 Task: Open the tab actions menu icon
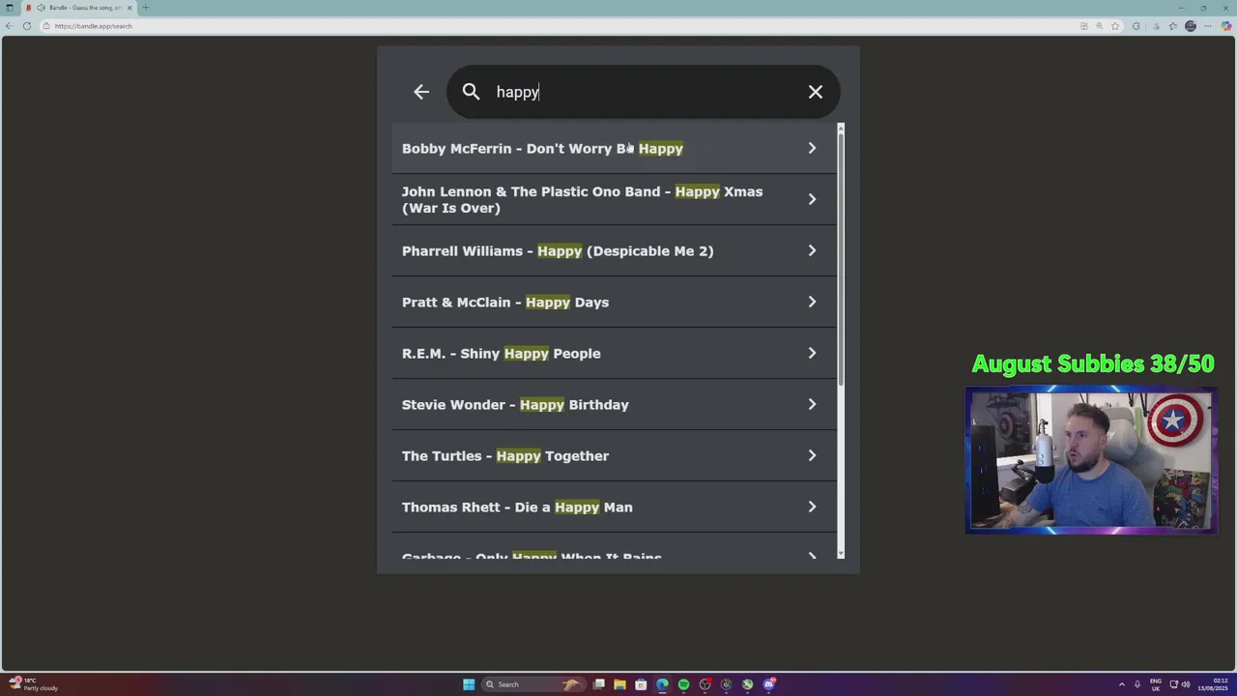[x=10, y=8]
